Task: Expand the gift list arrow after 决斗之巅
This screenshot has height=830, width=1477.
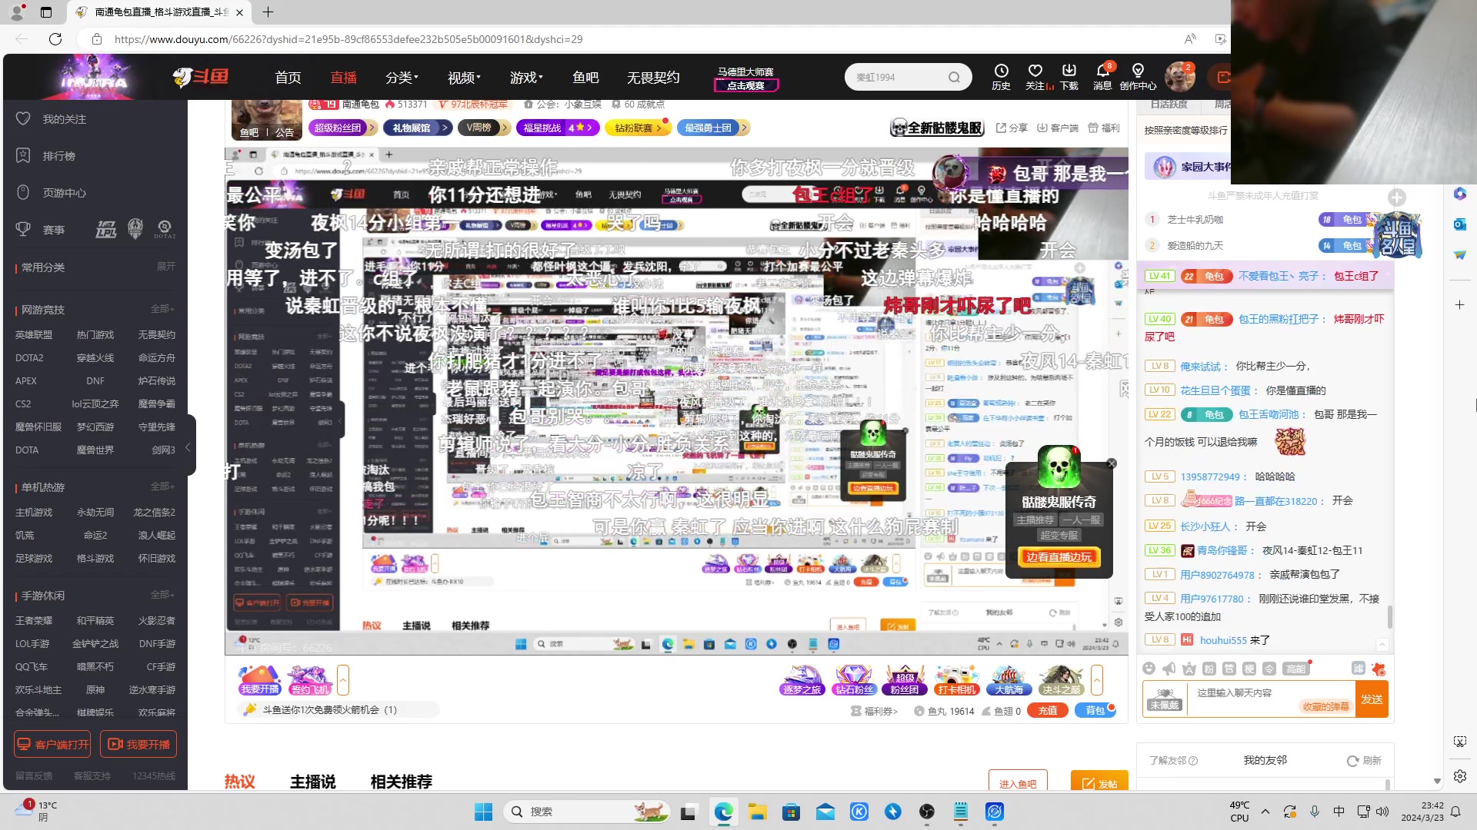Action: 1097,680
